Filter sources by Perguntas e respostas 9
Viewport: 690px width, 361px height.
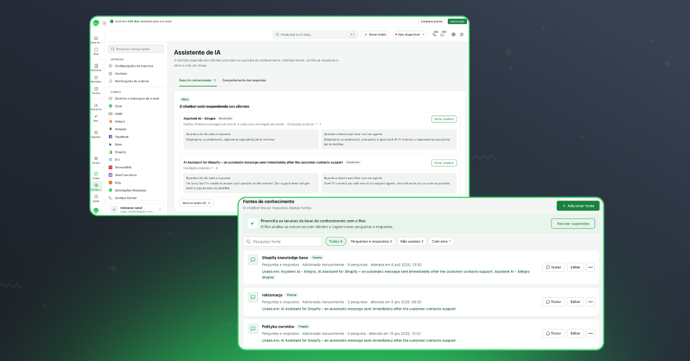pos(371,241)
